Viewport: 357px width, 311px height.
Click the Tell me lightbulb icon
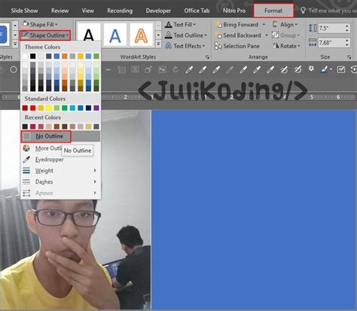(303, 11)
